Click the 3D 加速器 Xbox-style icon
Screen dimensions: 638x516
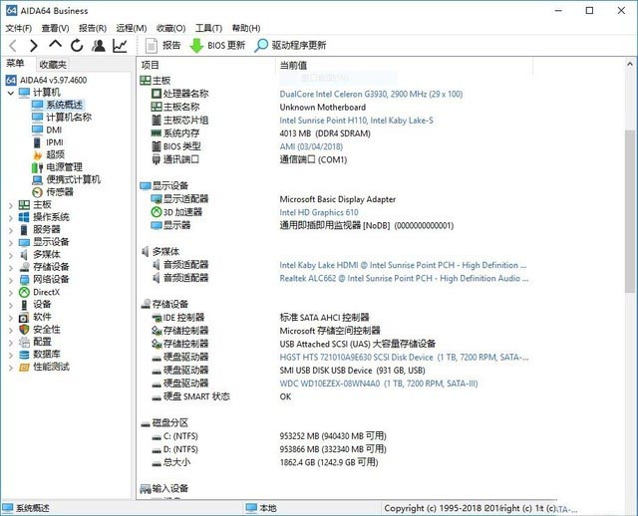[157, 212]
